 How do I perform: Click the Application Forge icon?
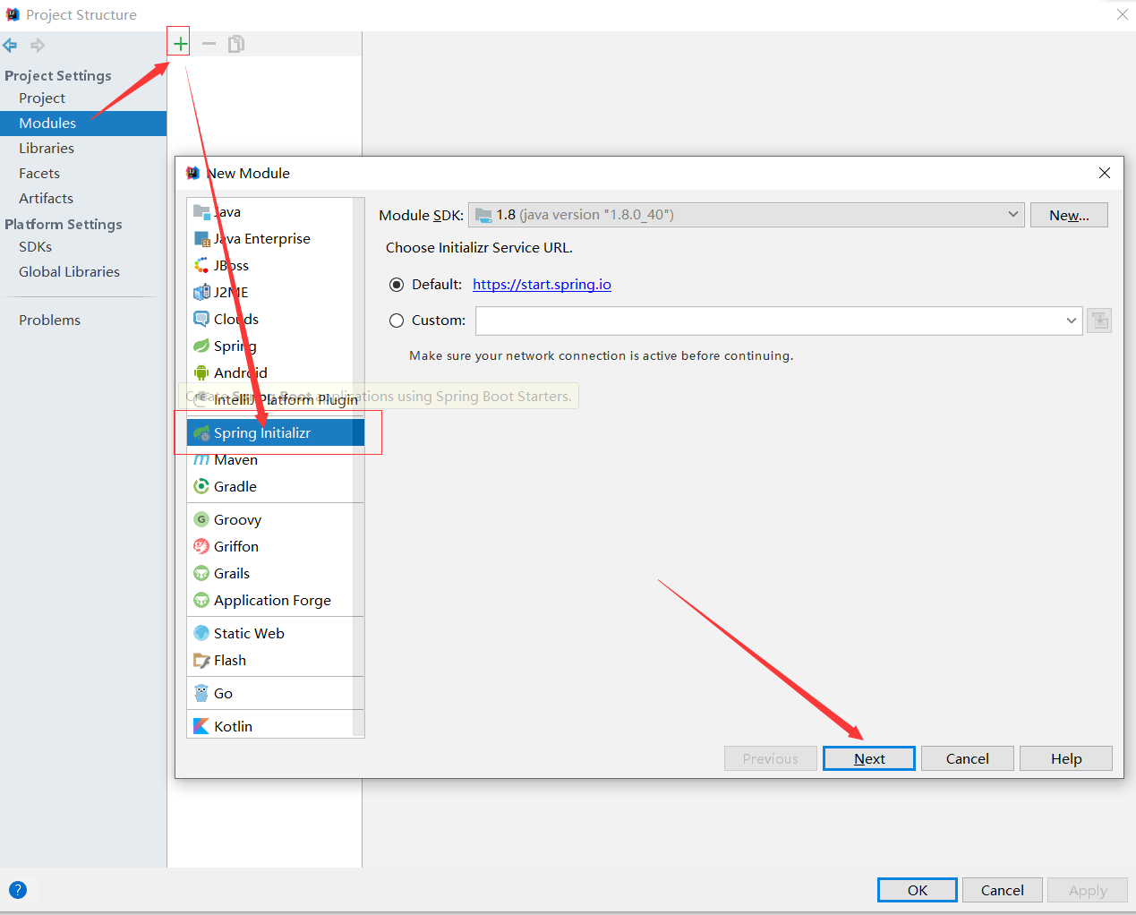pos(201,601)
